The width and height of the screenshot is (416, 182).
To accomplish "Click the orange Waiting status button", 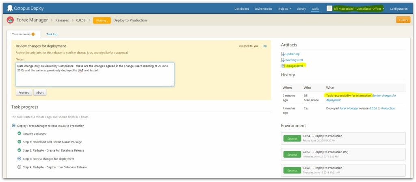I will coord(102,20).
